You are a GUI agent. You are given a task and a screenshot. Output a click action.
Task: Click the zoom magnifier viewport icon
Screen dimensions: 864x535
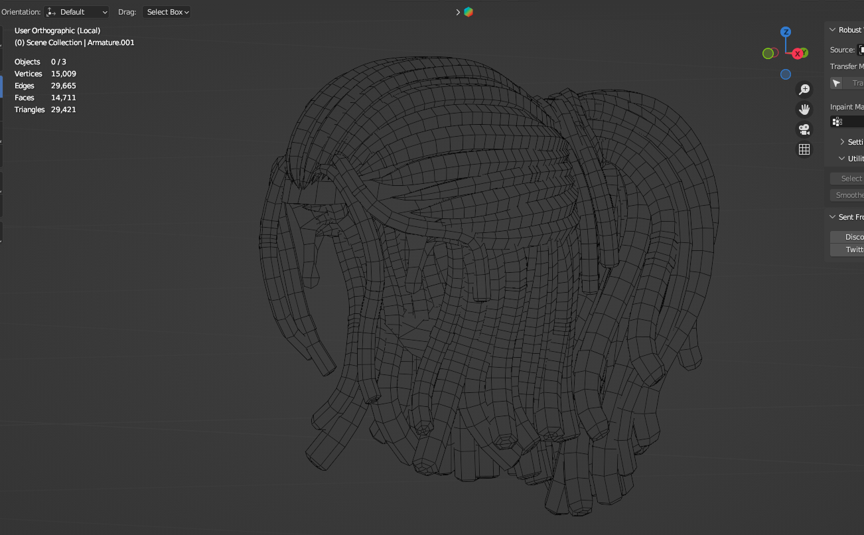tap(804, 90)
